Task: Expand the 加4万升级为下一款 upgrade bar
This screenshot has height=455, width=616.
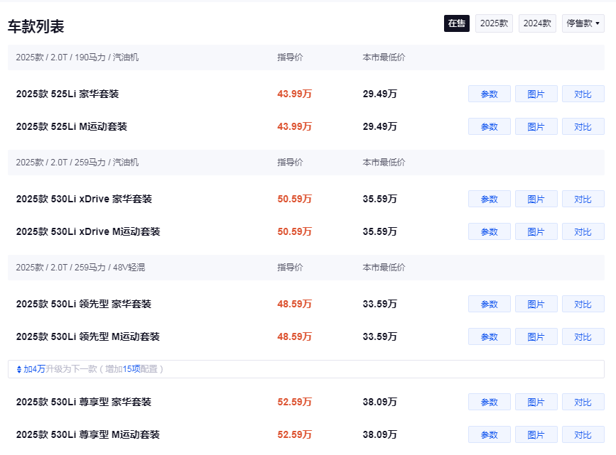Action: pos(306,369)
